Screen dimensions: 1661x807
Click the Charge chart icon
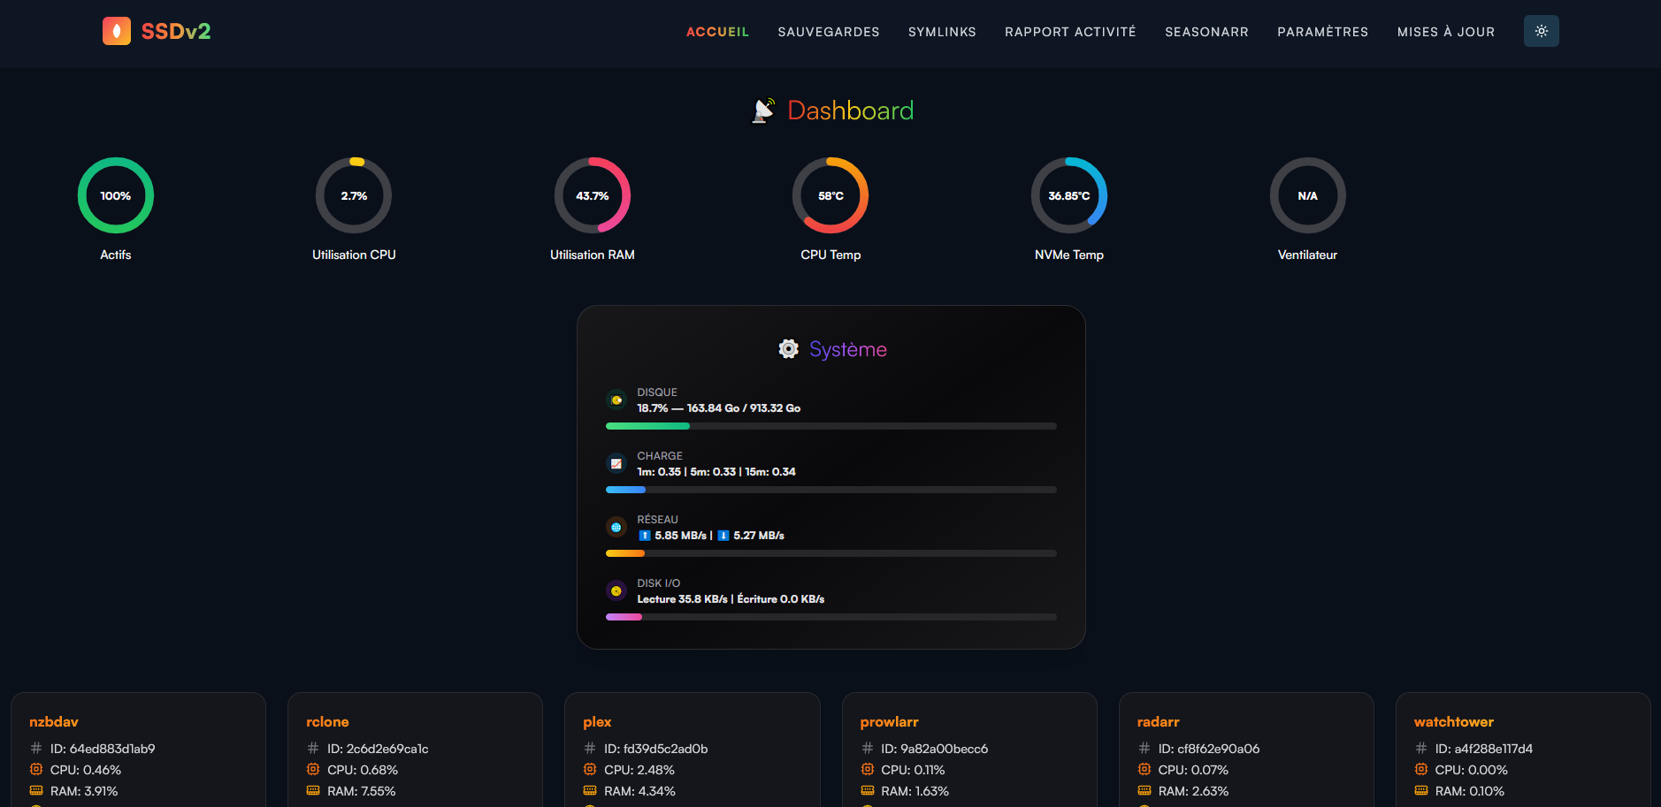pyautogui.click(x=616, y=464)
